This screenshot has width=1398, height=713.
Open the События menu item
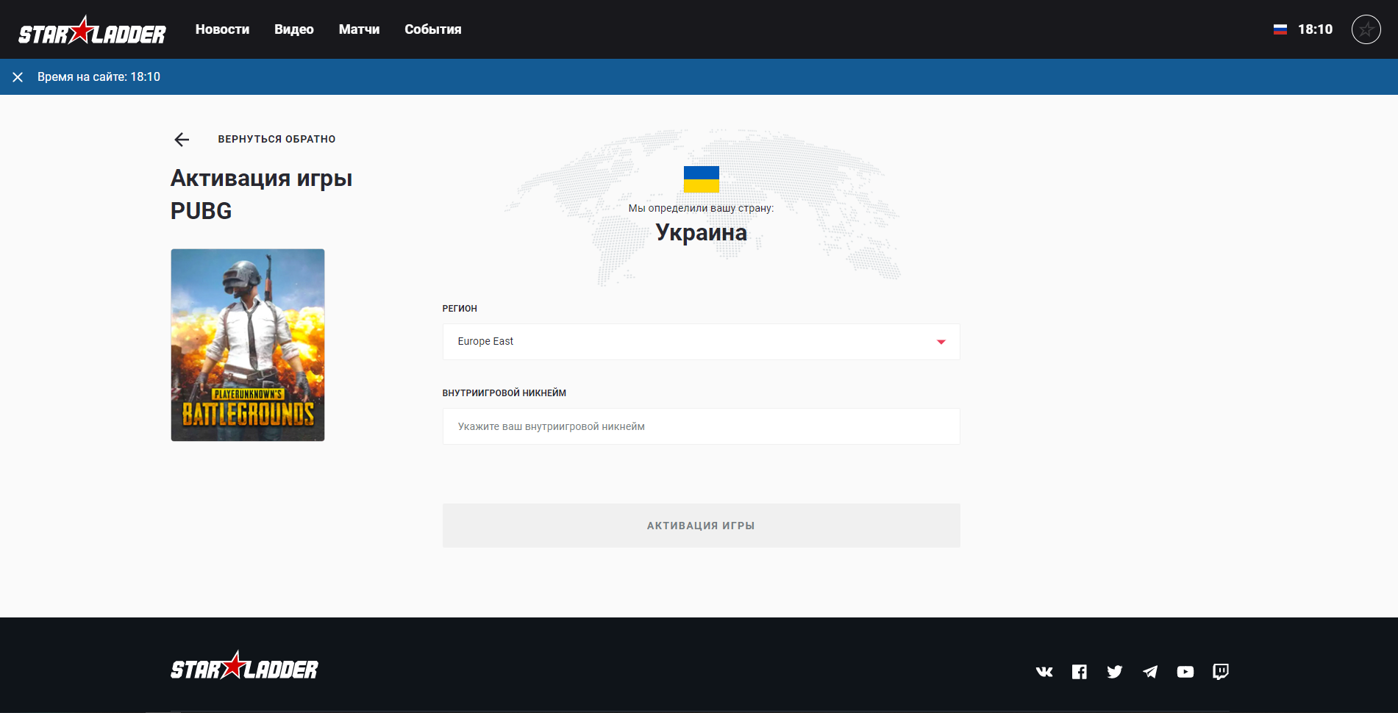tap(433, 29)
